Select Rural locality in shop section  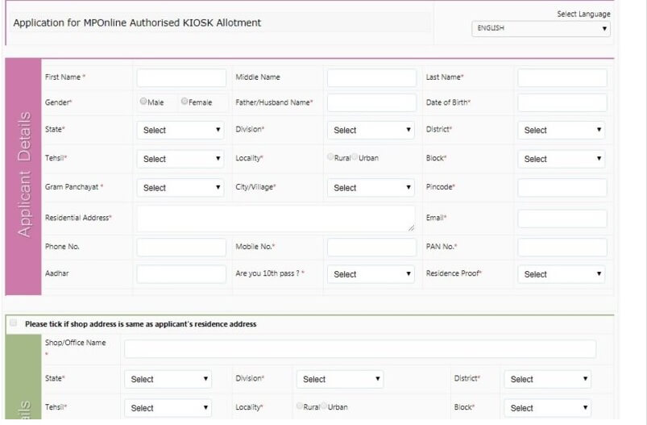(300, 406)
